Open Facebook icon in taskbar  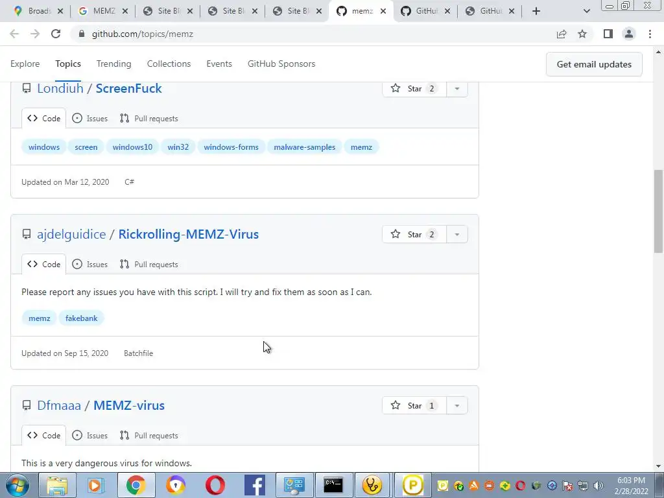coord(254,485)
